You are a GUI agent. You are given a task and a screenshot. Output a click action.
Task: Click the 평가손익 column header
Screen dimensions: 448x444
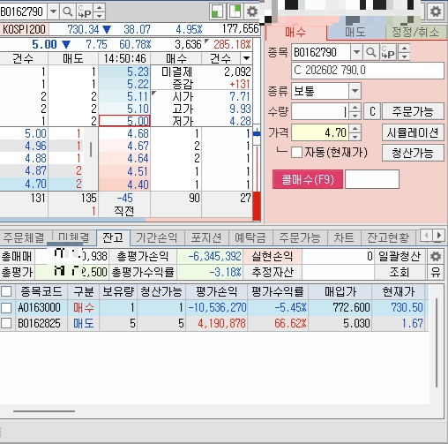217,292
